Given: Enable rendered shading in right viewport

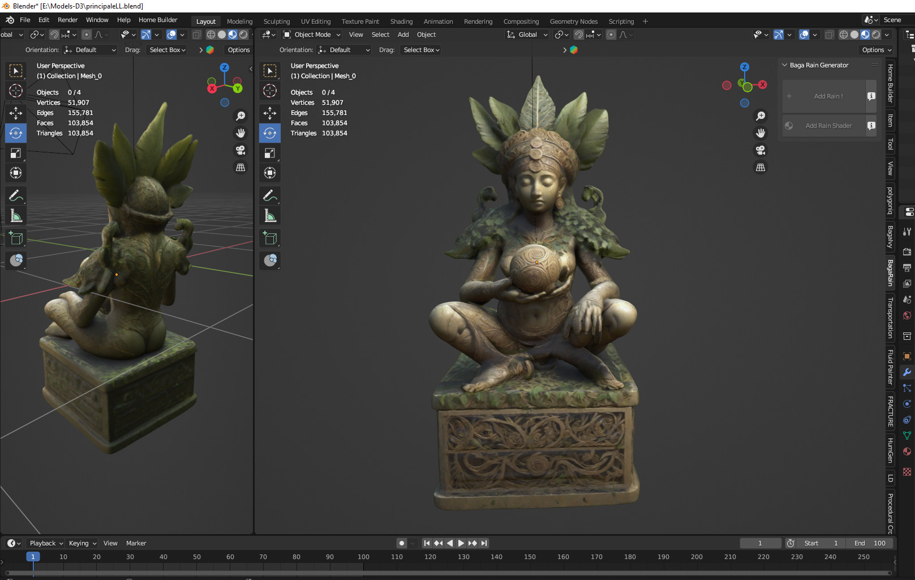Looking at the screenshot, I should (x=876, y=35).
